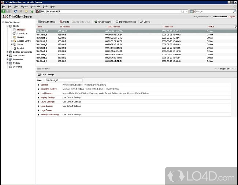
Task: Click the Debug toolbar button
Action: tap(145, 22)
